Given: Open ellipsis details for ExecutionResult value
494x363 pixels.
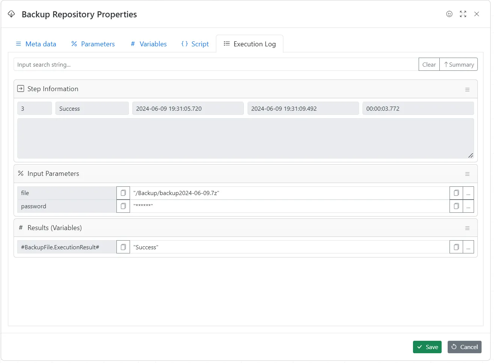Looking at the screenshot, I should click(468, 247).
